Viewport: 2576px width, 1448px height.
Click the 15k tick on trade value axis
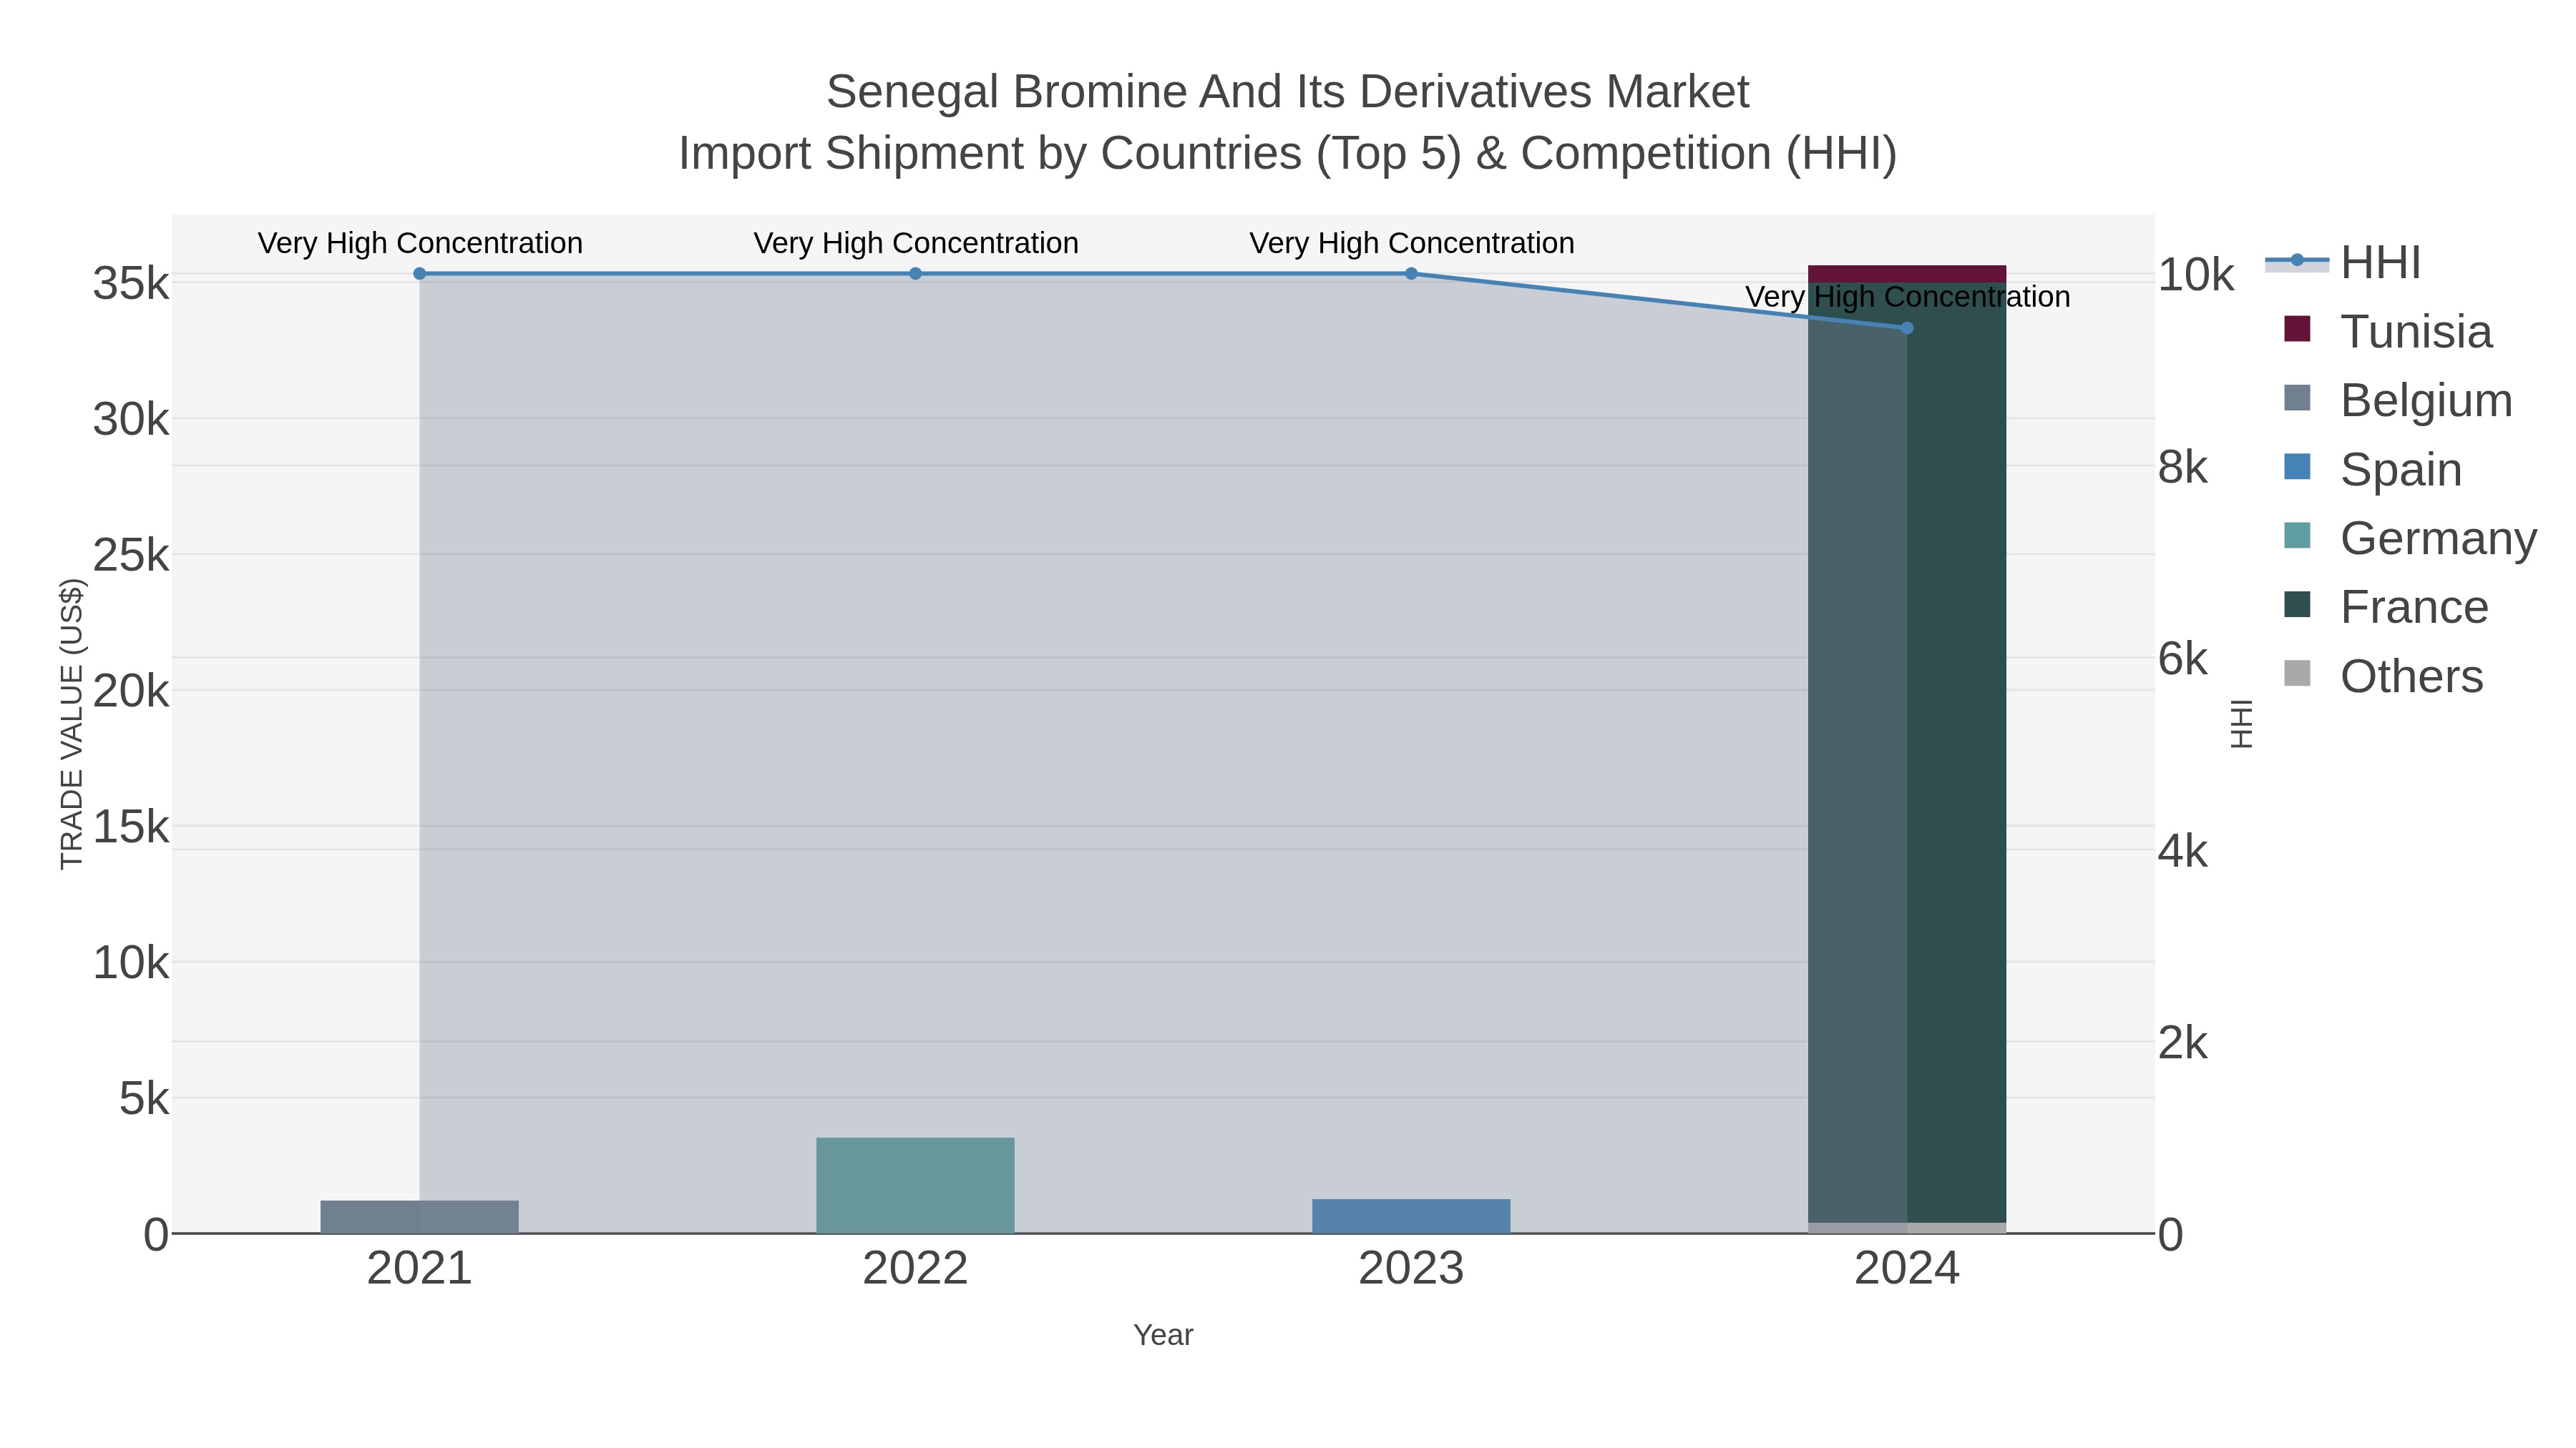(x=131, y=827)
